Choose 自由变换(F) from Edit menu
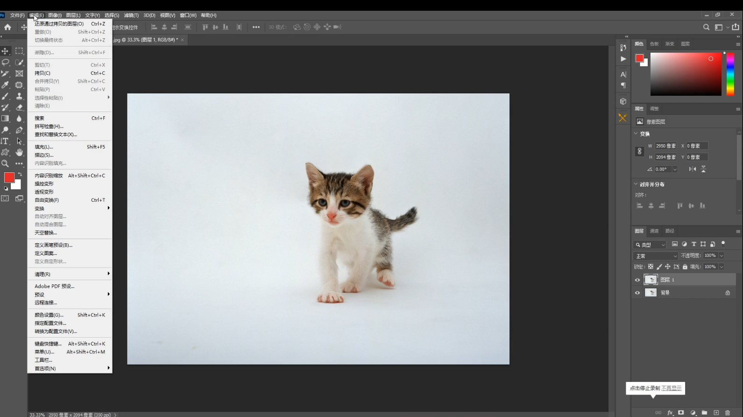Viewport: 743px width, 417px height. (70, 200)
